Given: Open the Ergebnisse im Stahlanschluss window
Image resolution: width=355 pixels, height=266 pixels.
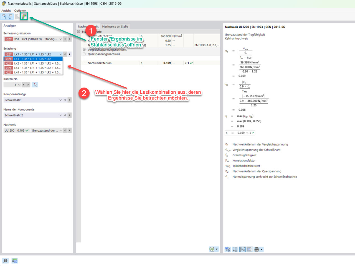Looking at the screenshot, I should [24, 16].
